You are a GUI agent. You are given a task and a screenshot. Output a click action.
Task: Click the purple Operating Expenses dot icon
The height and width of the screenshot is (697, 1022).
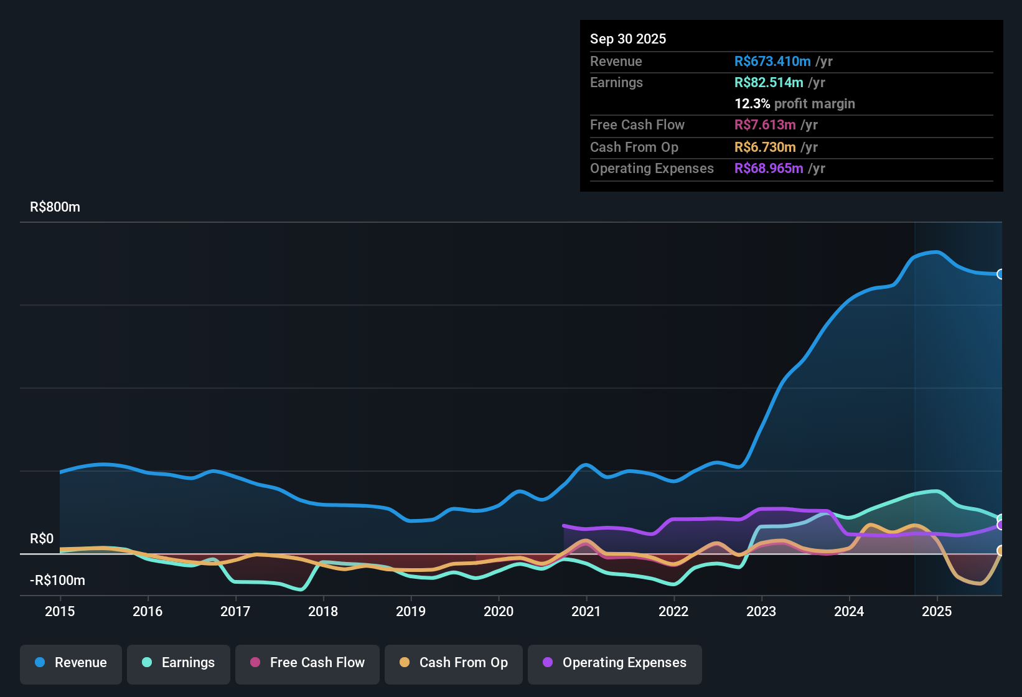(x=548, y=663)
